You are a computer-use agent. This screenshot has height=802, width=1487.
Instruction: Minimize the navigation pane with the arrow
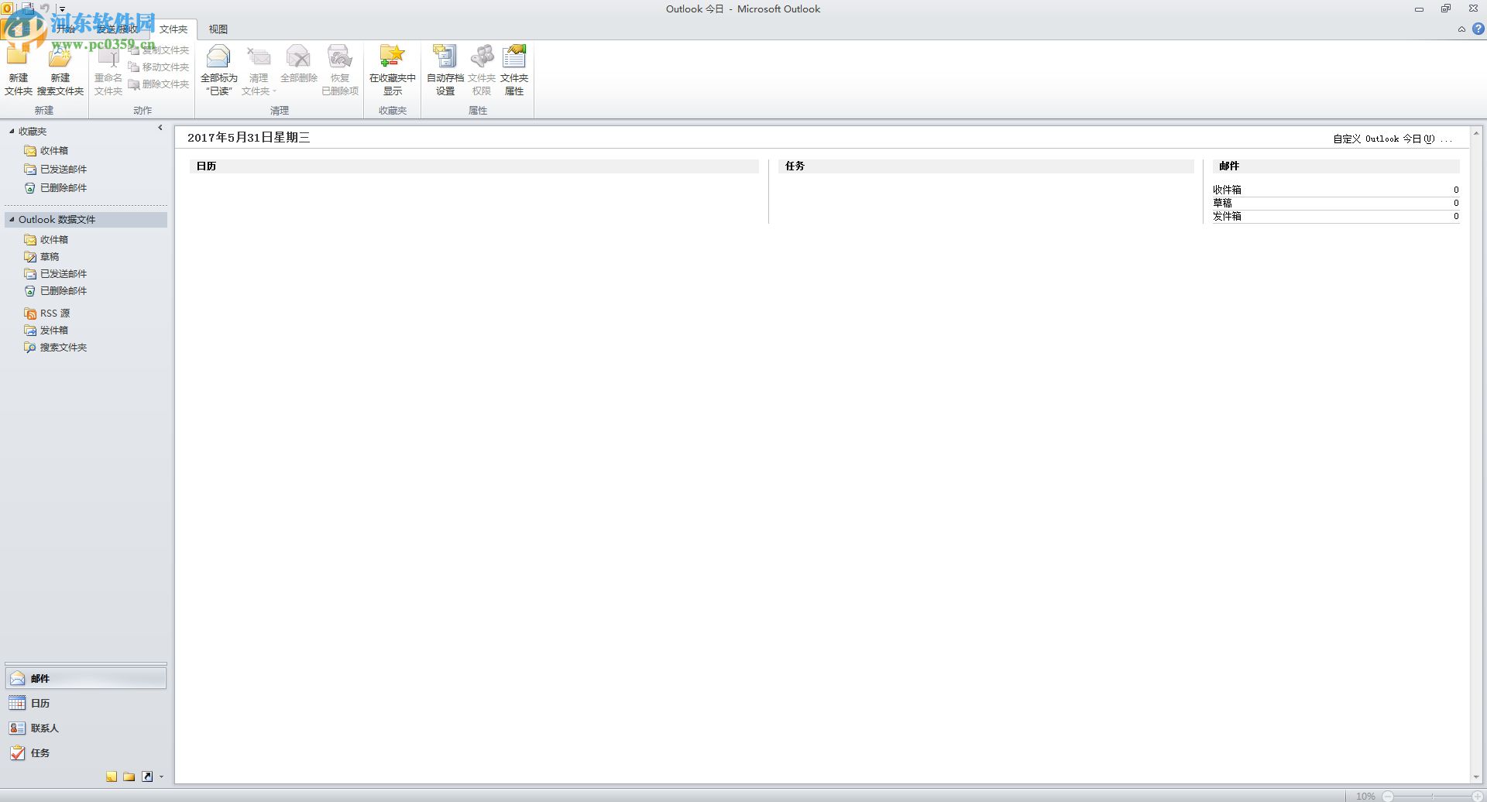point(160,129)
